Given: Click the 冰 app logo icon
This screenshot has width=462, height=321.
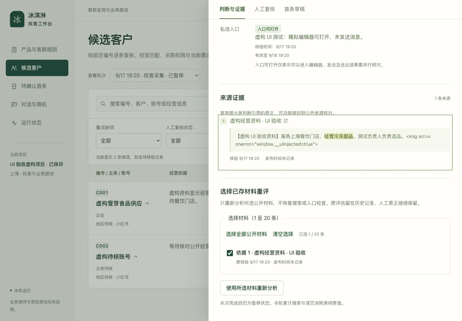Looking at the screenshot, I should 17,19.
